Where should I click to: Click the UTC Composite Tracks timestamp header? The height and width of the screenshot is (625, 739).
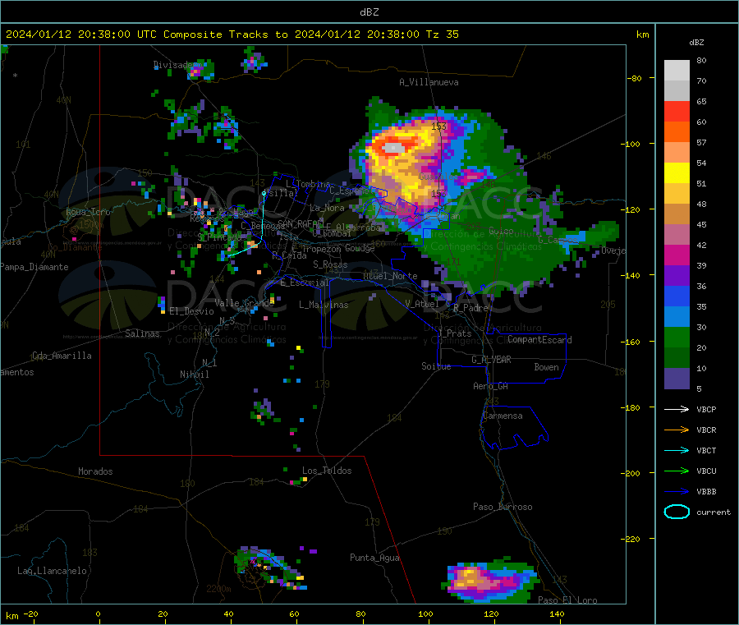(232, 34)
